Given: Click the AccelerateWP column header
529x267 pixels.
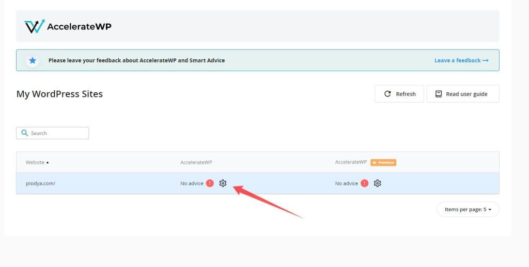Looking at the screenshot, I should pyautogui.click(x=196, y=162).
